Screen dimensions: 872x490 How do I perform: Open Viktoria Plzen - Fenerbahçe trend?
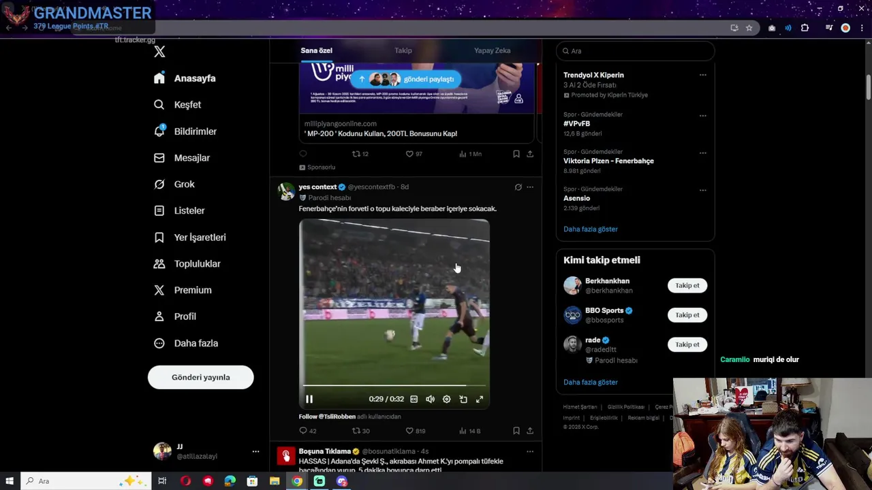tap(608, 161)
